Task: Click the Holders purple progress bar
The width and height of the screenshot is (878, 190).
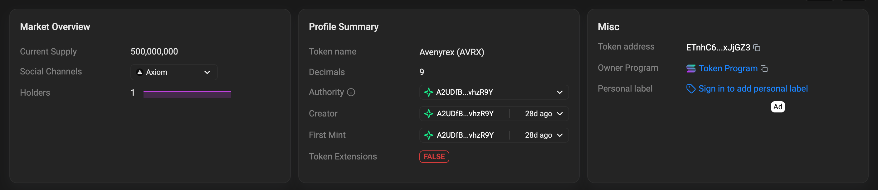Action: (x=187, y=94)
